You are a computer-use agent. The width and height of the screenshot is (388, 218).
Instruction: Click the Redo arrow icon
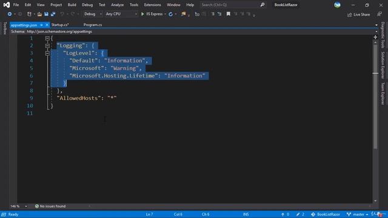(x=73, y=14)
